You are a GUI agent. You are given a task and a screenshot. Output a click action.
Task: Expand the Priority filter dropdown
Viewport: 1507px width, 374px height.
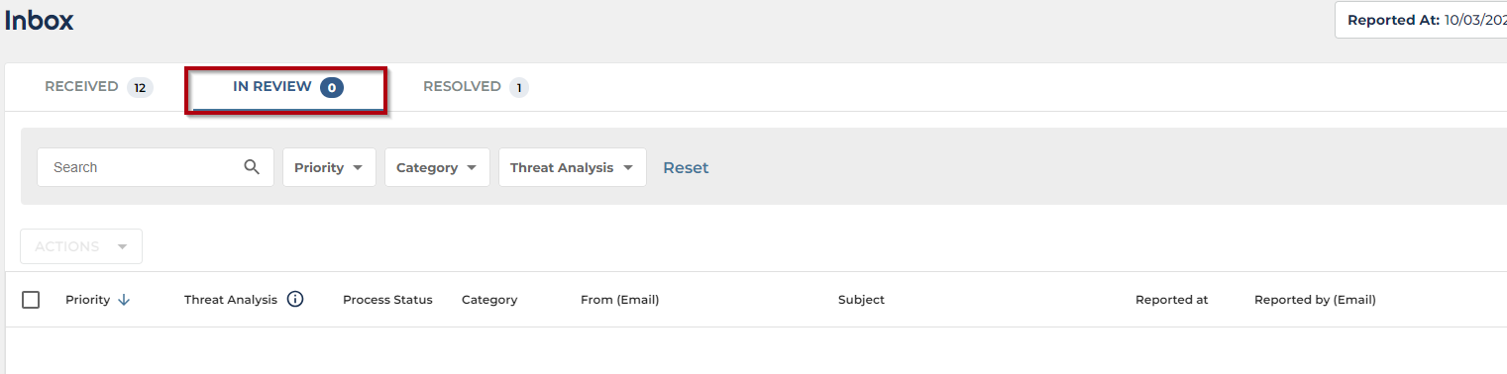[329, 167]
